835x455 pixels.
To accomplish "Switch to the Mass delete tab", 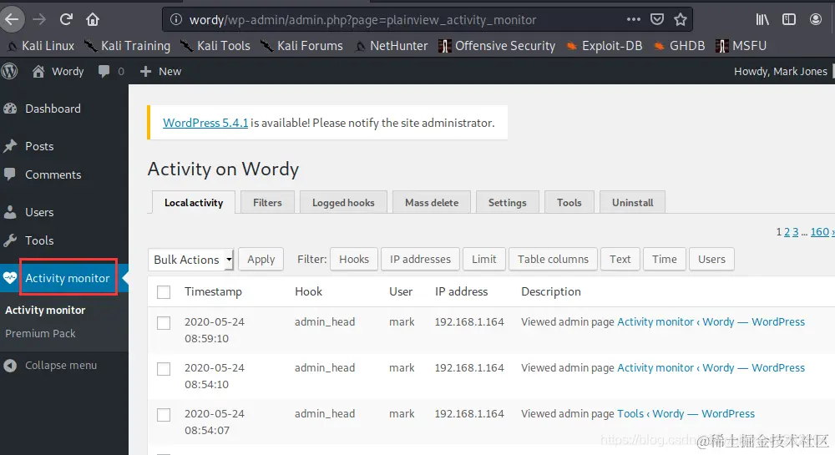I will (432, 203).
